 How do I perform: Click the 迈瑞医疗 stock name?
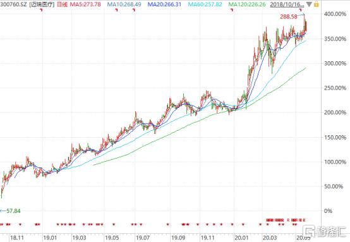[x=42, y=4]
